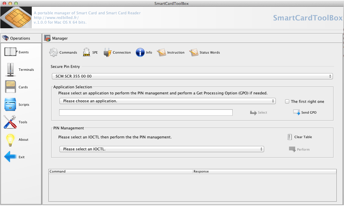Open the Commands gear icon

pos(54,52)
